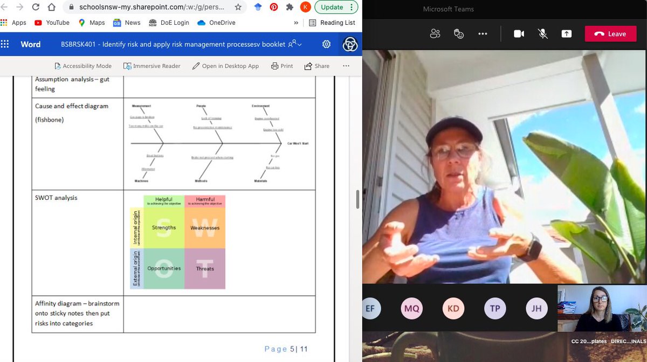Click the document title BSBRSK401 booklet
This screenshot has width=647, height=362.
coord(173,44)
